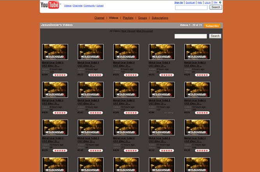Open the QuickList link
This screenshot has width=260, height=172.
click(190, 2)
